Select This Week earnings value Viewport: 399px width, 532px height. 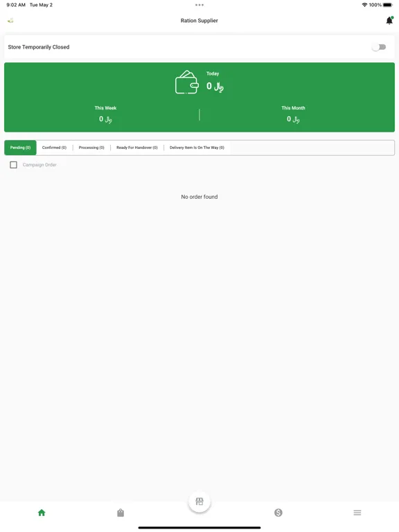pyautogui.click(x=105, y=119)
